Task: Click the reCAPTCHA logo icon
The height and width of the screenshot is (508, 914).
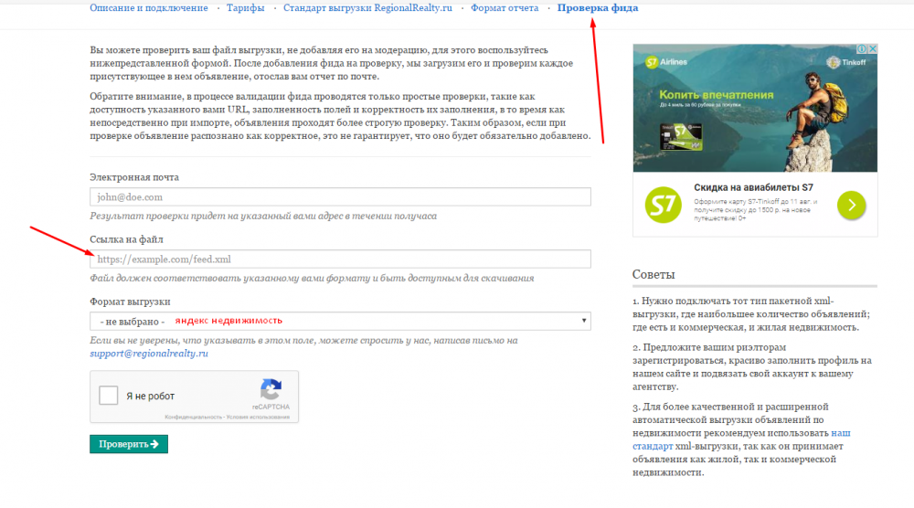Action: pos(270,389)
